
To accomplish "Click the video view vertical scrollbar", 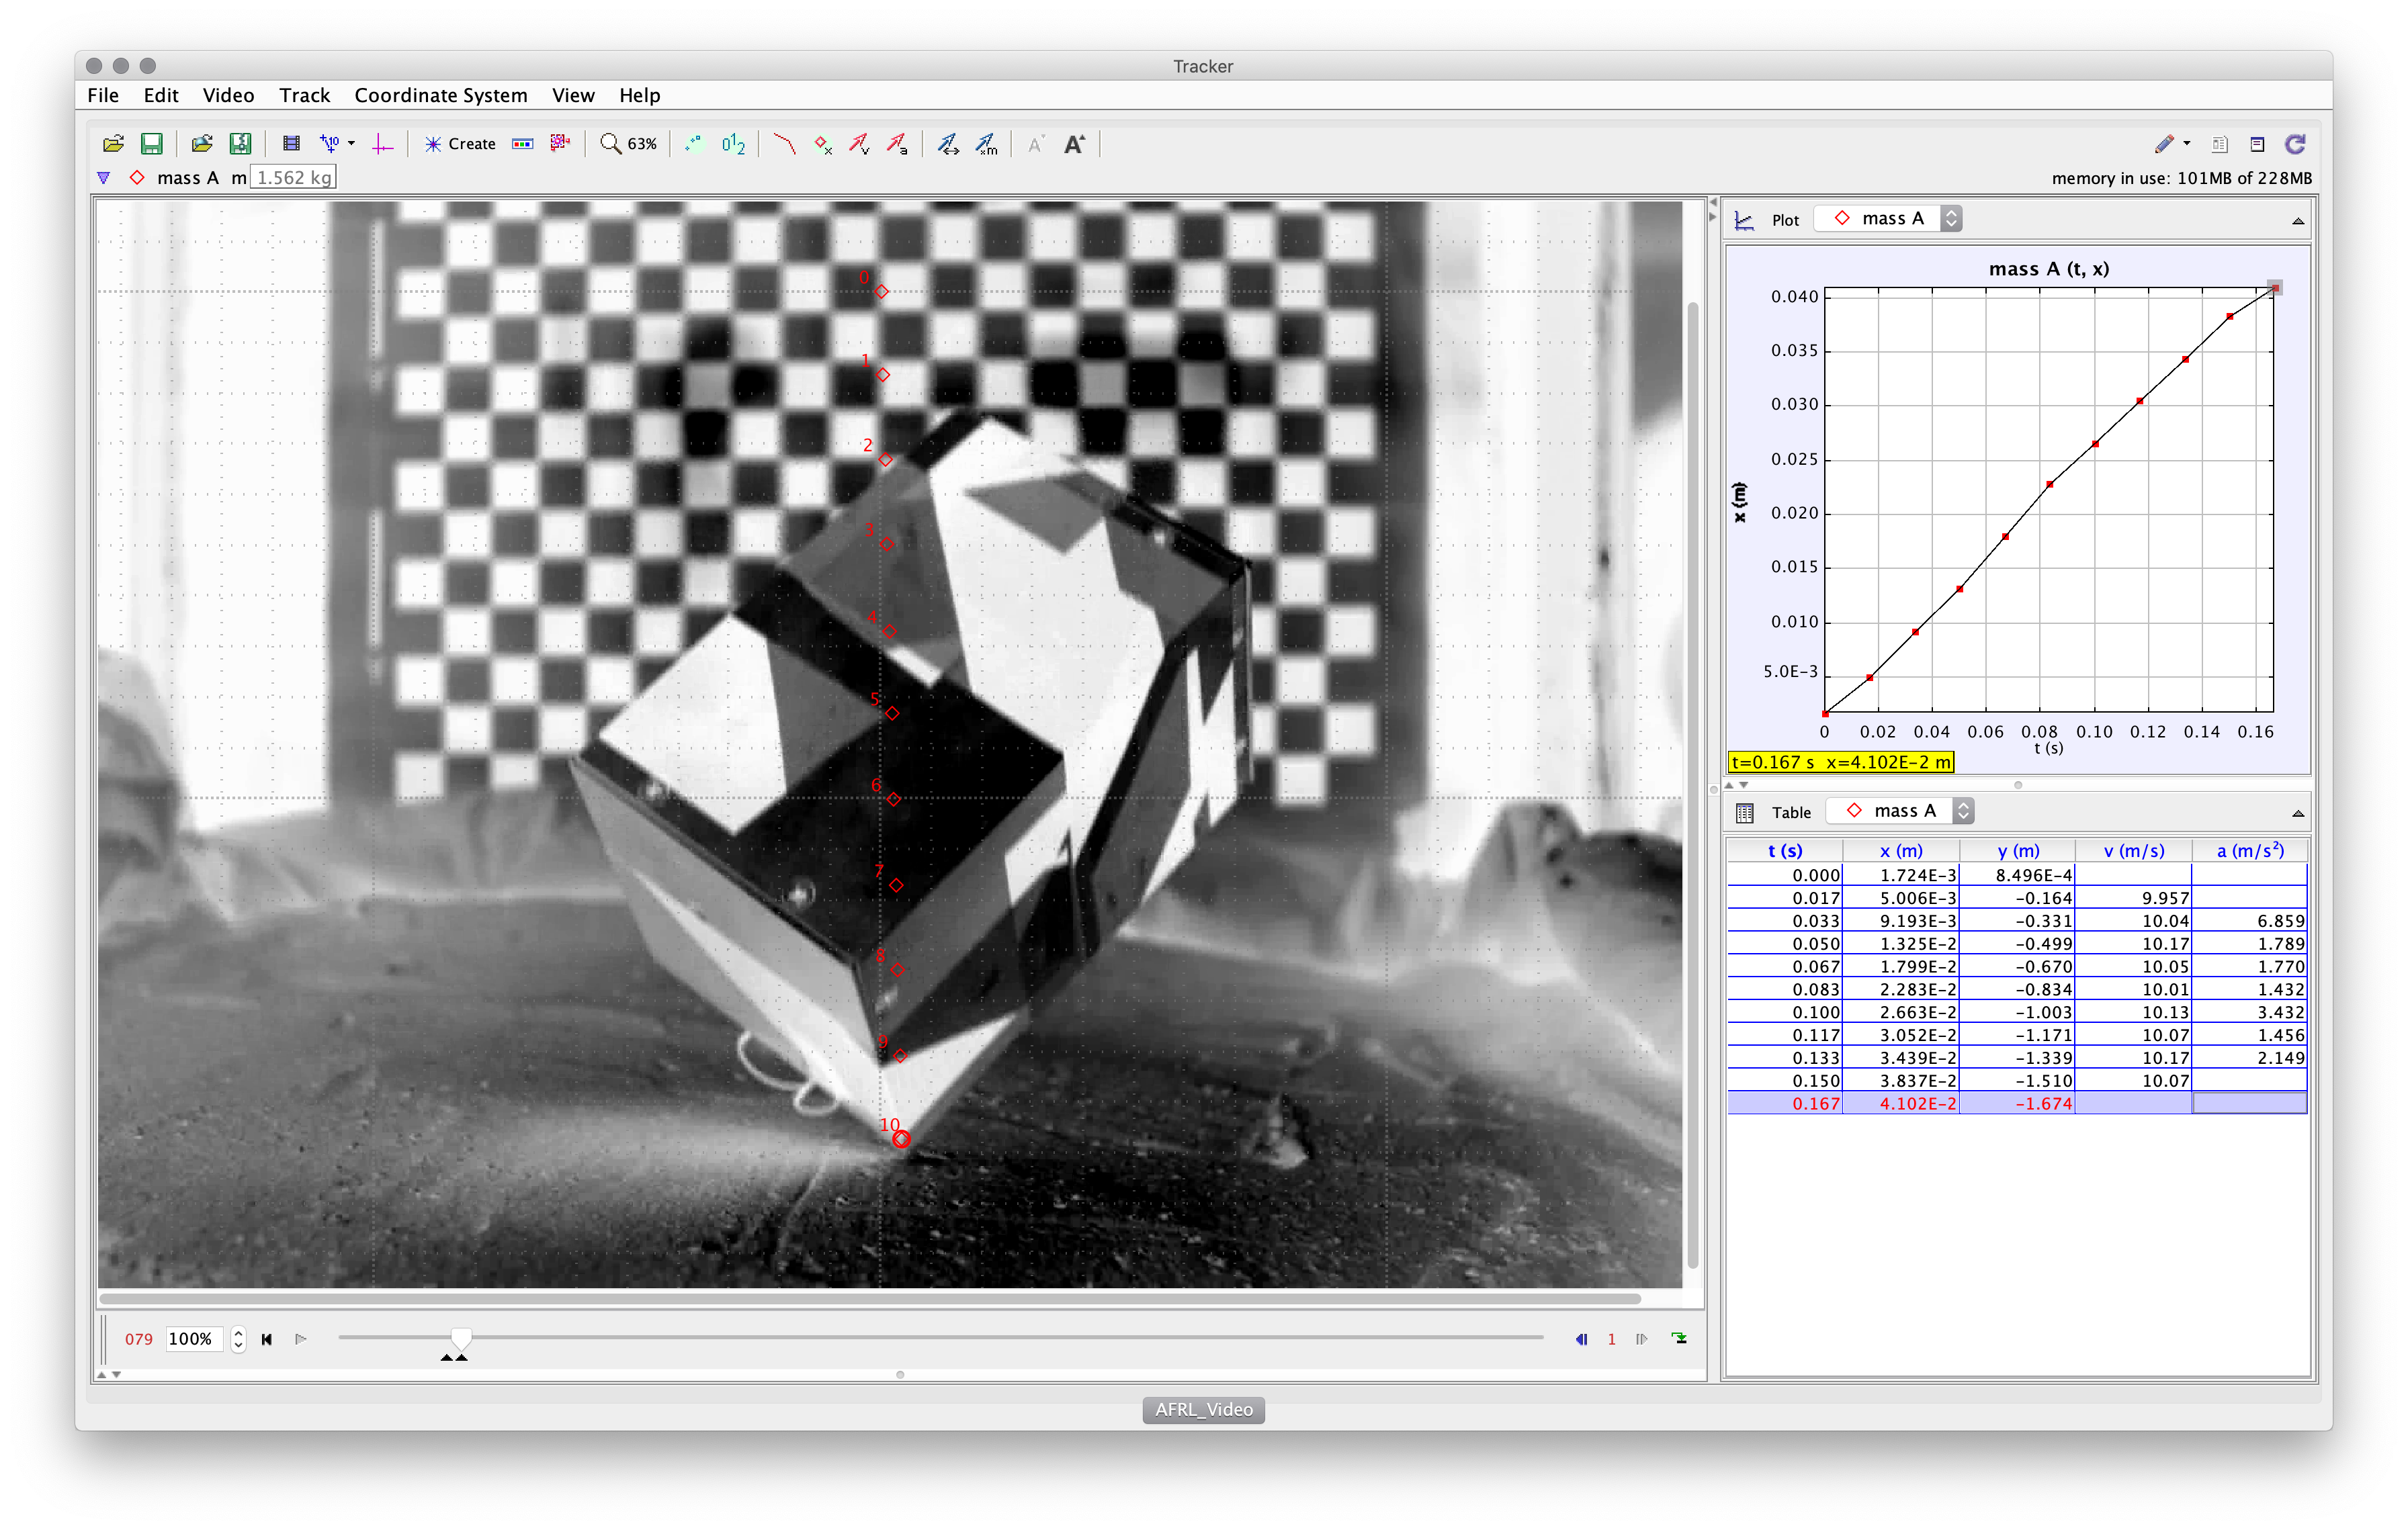I will pos(1693,784).
